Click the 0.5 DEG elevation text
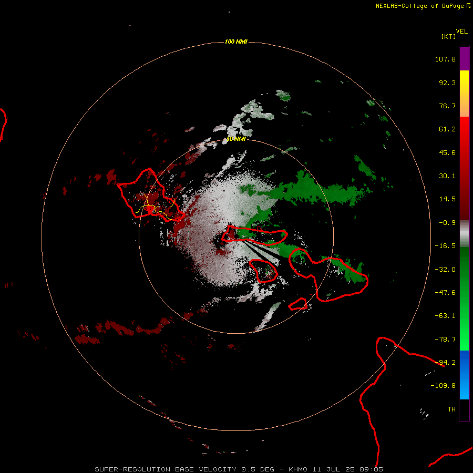The image size is (473, 473). (x=258, y=469)
